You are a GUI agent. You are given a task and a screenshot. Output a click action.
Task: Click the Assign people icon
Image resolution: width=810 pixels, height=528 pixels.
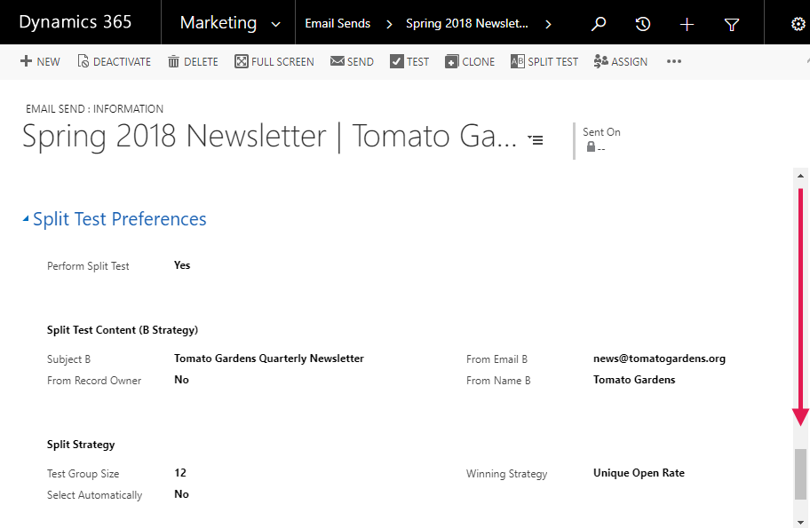600,61
